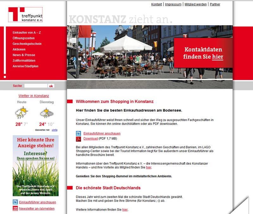Open Newsletter an-/abmelden link
The image size is (253, 214).
pos(37,209)
